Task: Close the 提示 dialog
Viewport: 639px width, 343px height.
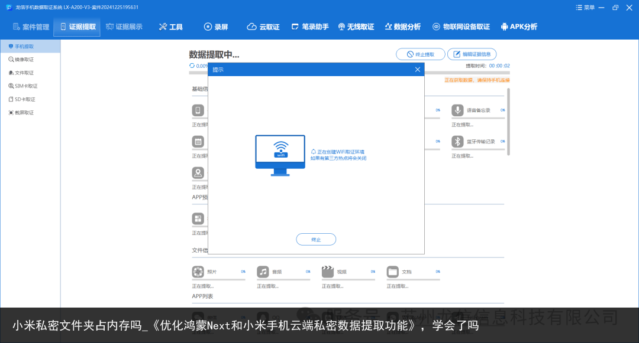Action: coord(418,70)
